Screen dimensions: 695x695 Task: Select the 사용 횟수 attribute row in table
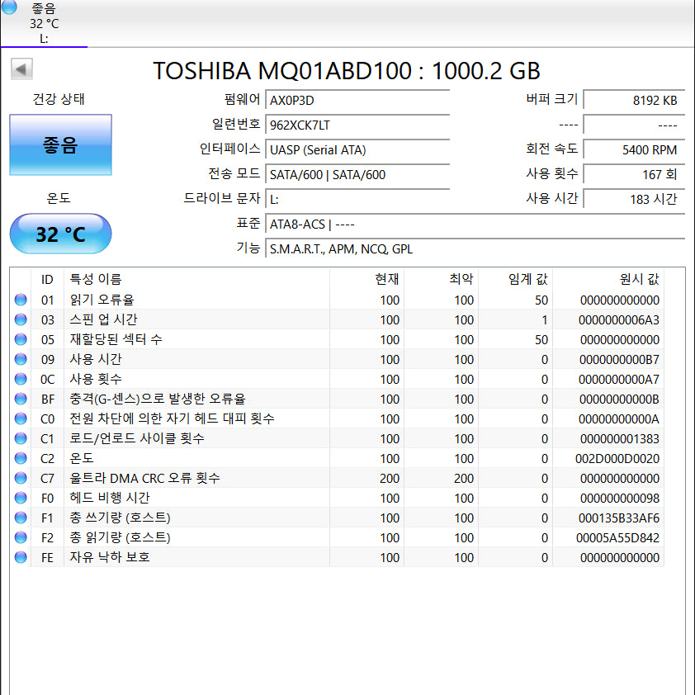coord(337,379)
